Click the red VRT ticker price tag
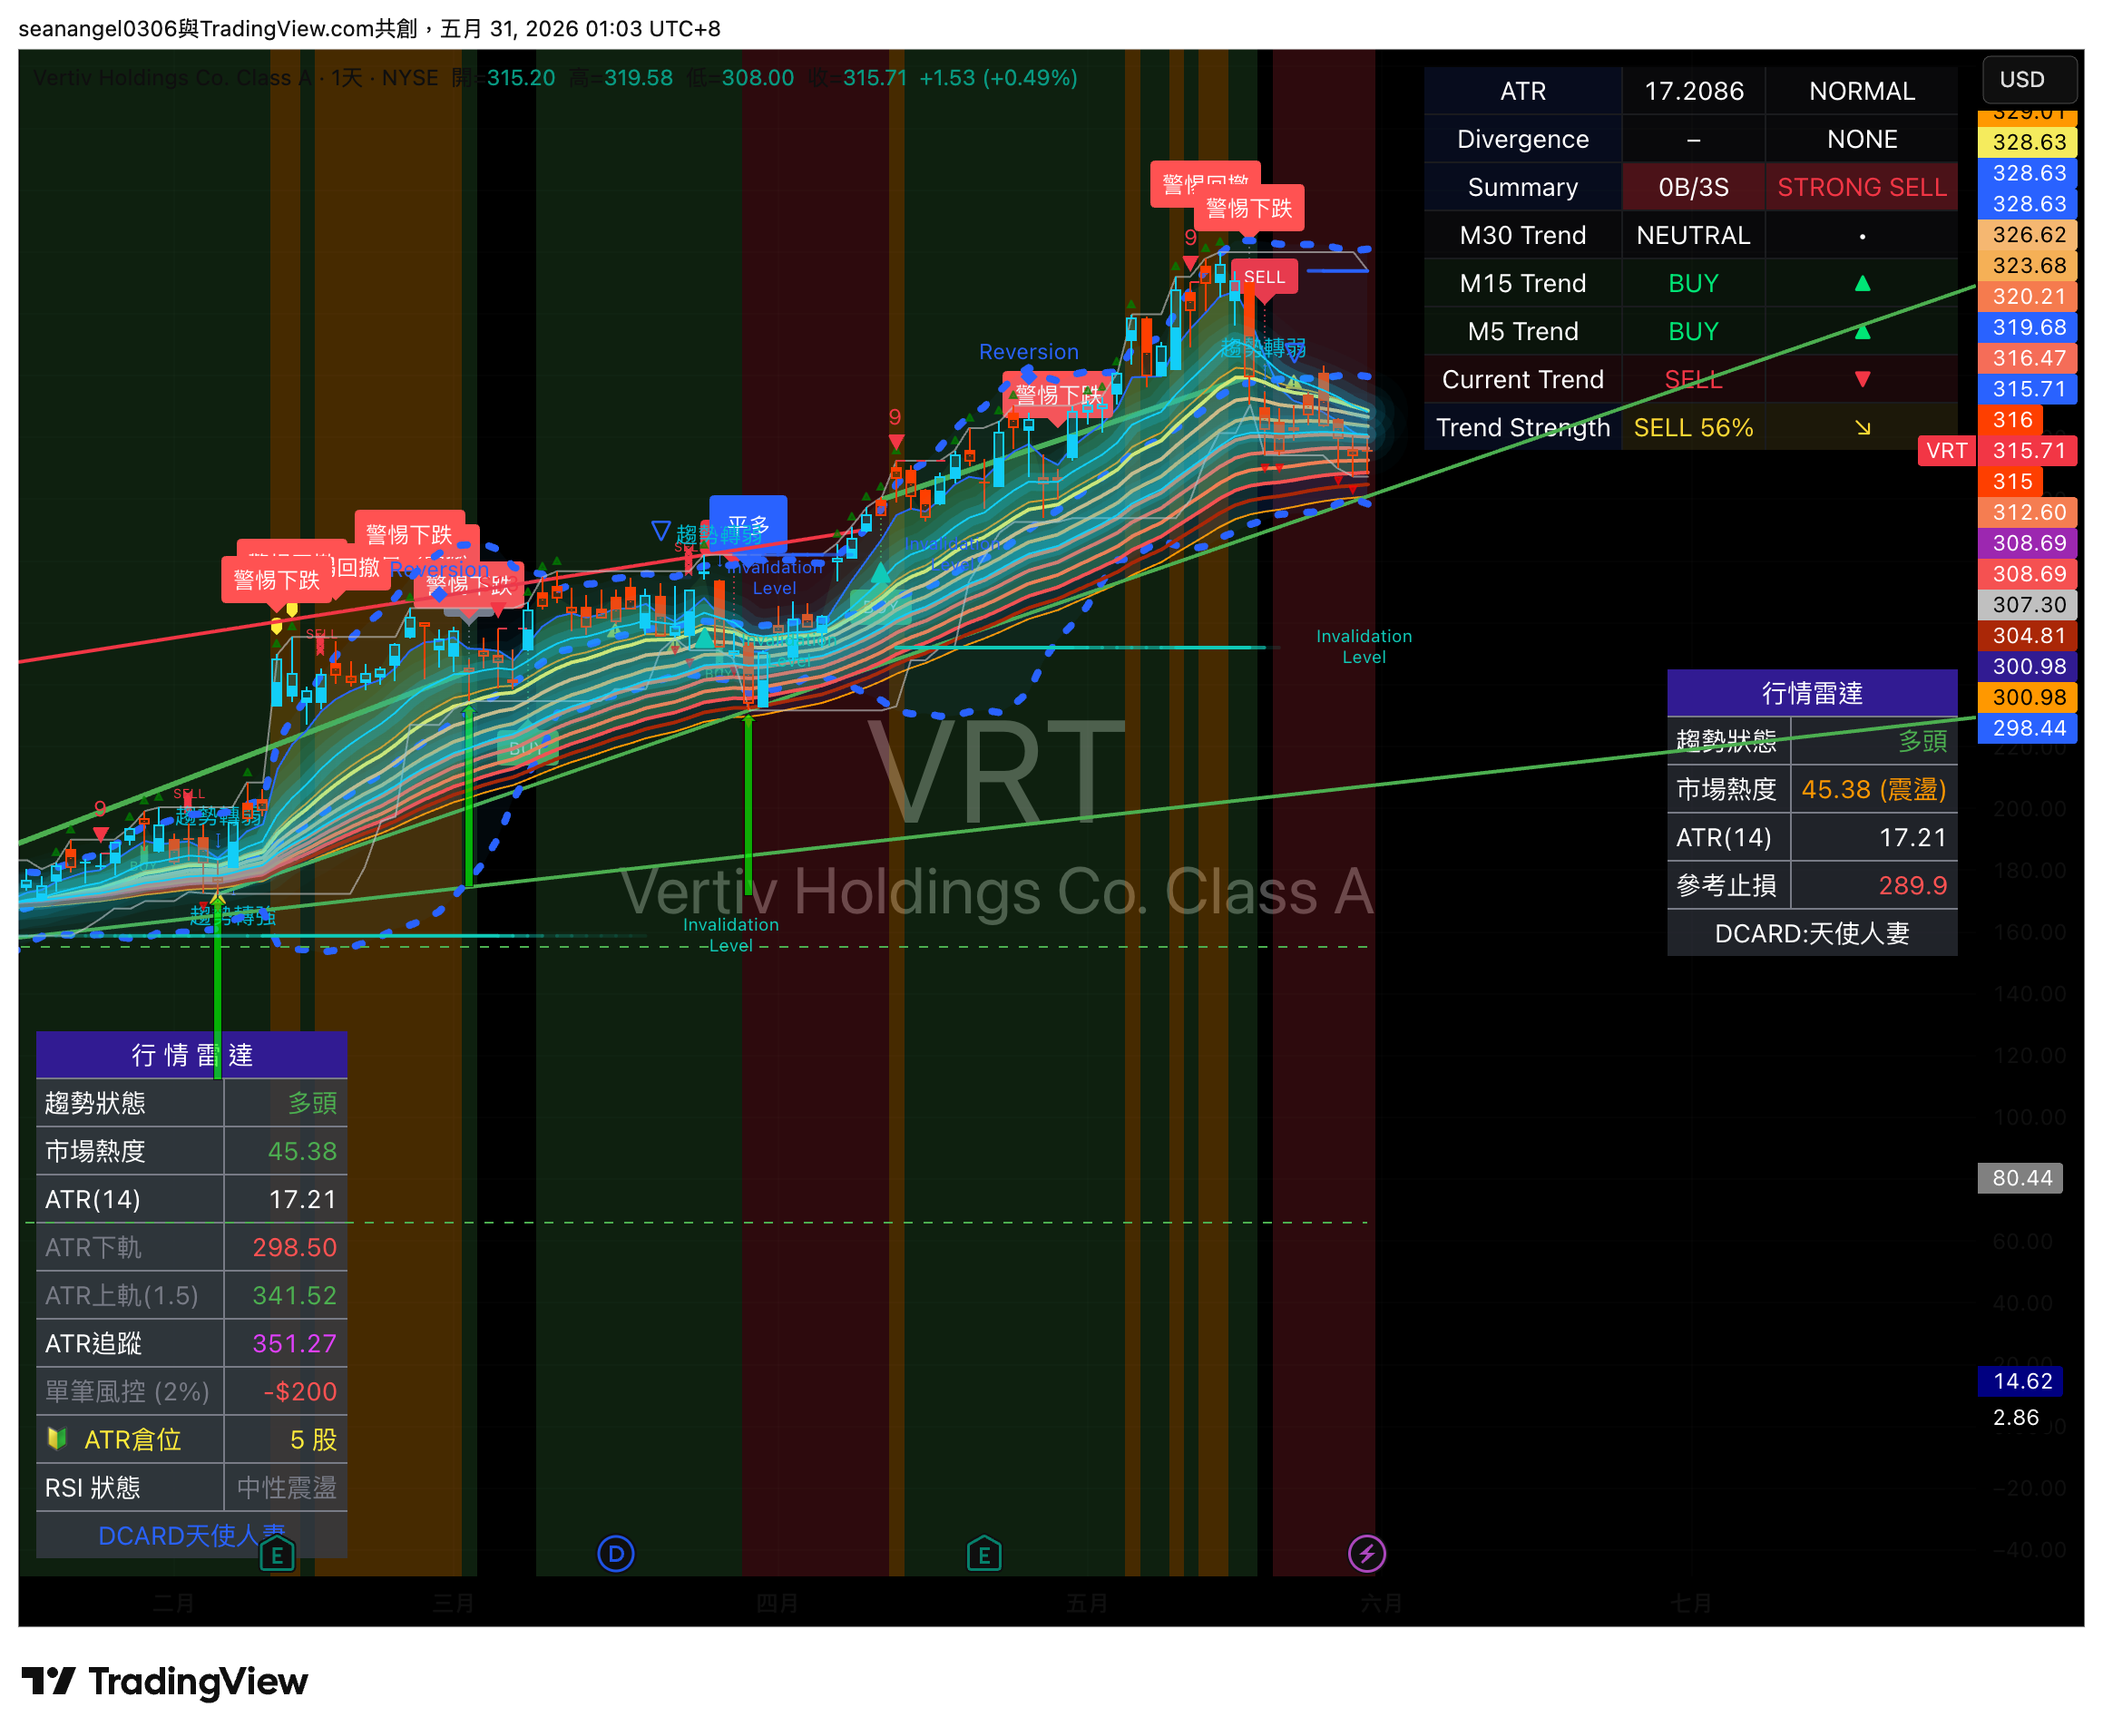Screen dimensions: 2103x1736 pos(1946,450)
